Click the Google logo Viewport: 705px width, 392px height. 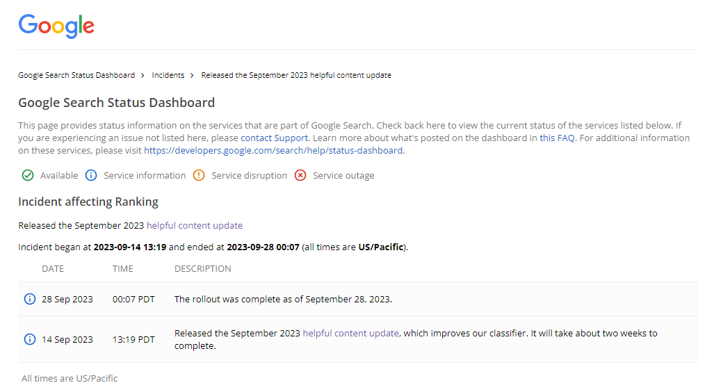tap(56, 26)
